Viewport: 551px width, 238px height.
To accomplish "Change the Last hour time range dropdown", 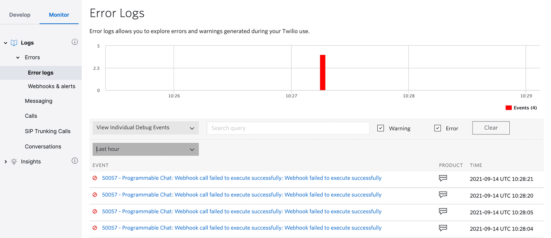I will (145, 149).
